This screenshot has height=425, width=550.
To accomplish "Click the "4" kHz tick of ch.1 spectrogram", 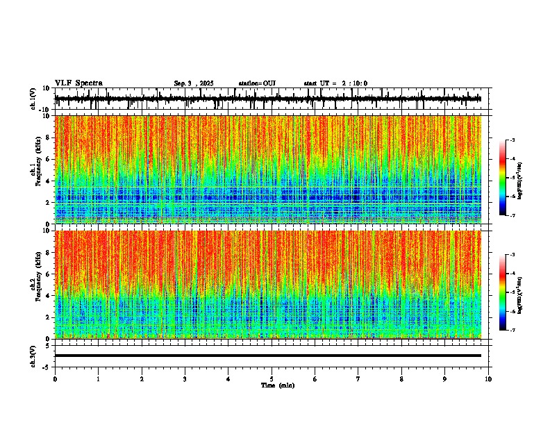I will (x=48, y=181).
